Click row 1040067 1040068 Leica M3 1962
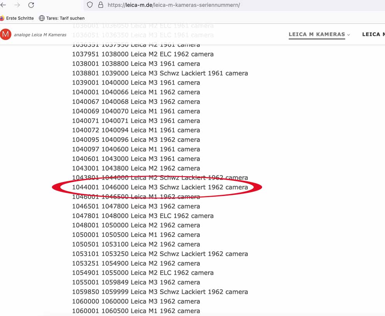This screenshot has width=385, height=316. [x=136, y=102]
